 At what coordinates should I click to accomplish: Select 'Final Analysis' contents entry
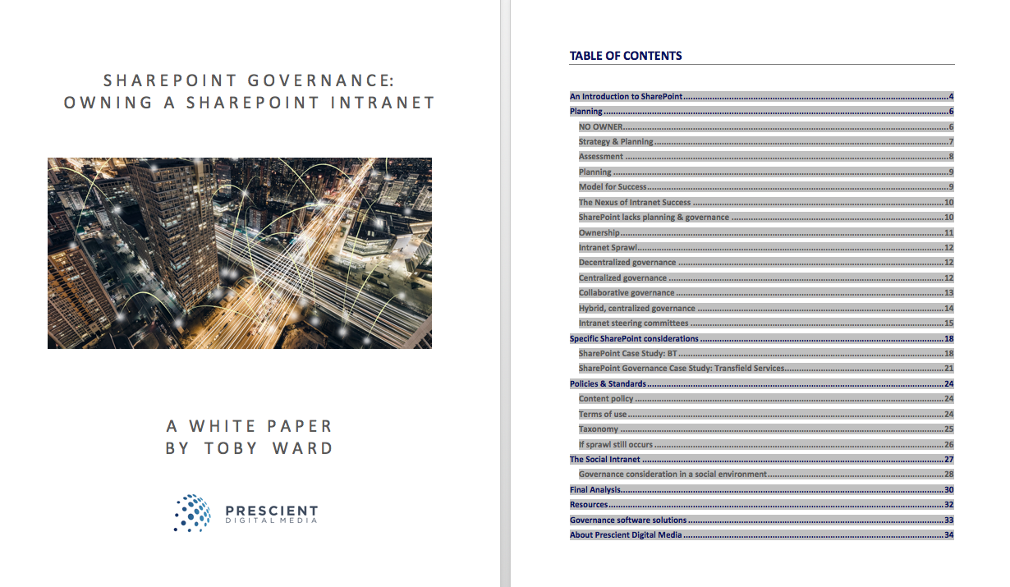pyautogui.click(x=761, y=490)
